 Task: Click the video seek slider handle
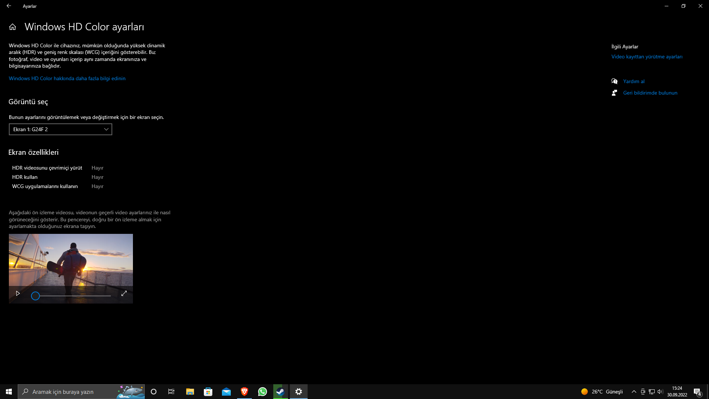[x=35, y=296]
